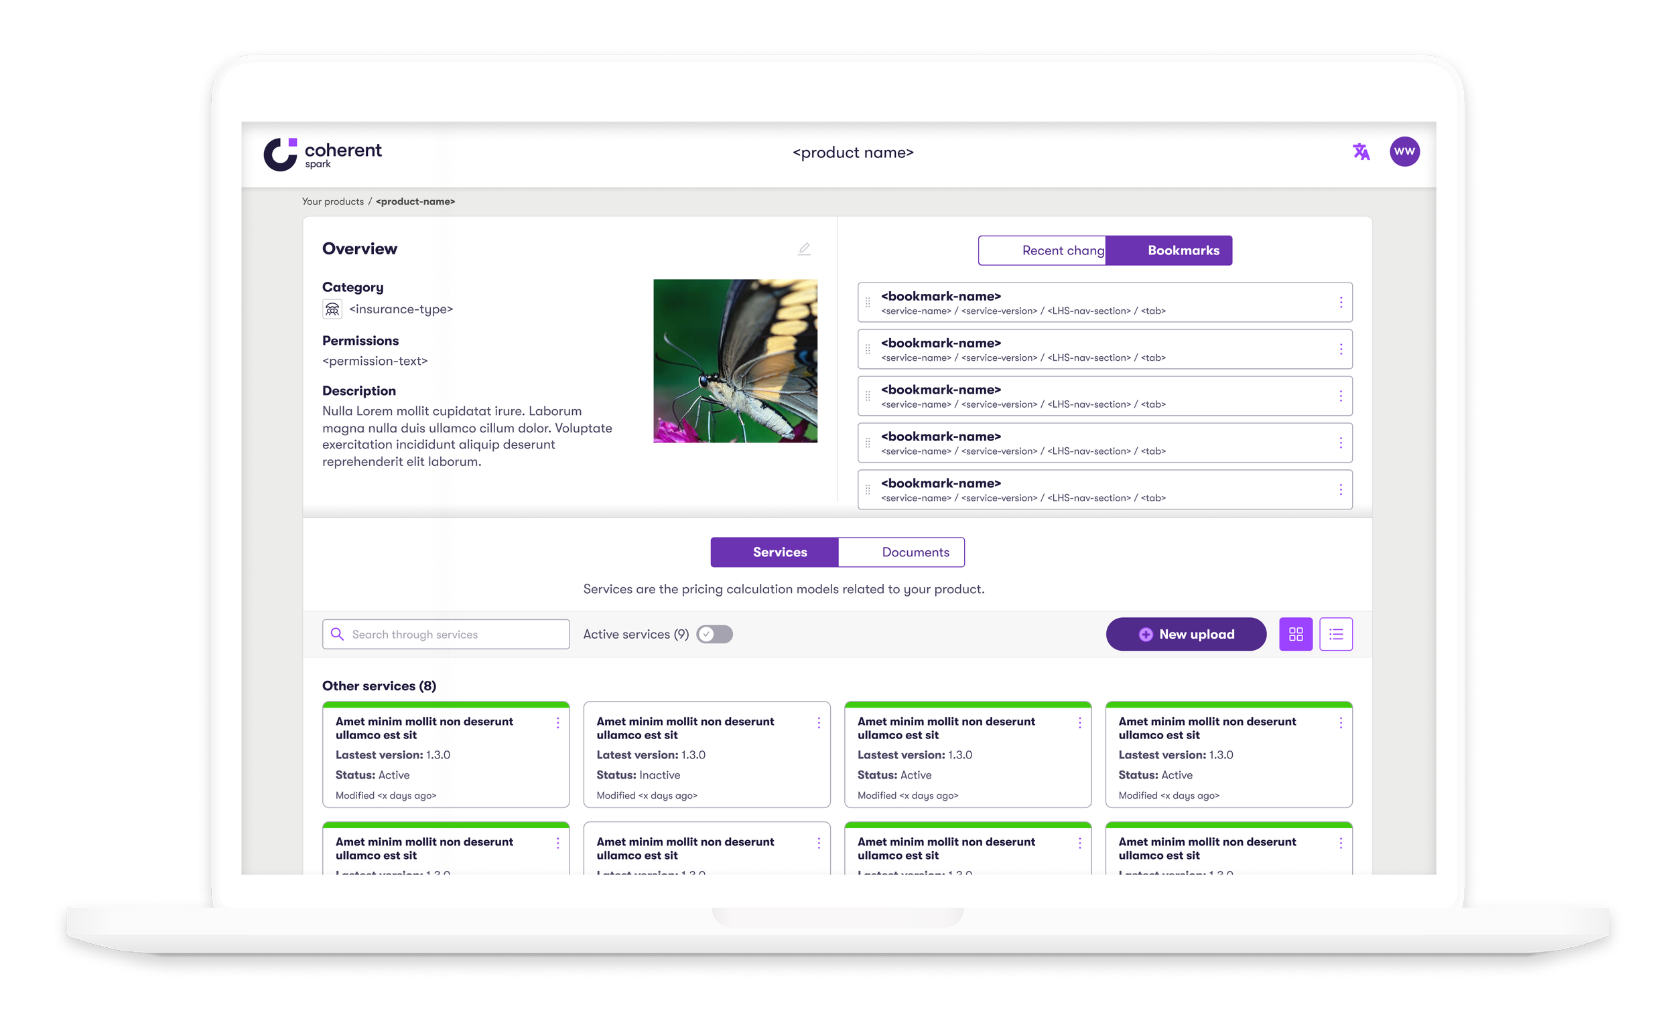Screen dimensions: 1675x1035
Task: Click the New upload button
Action: tap(1186, 634)
